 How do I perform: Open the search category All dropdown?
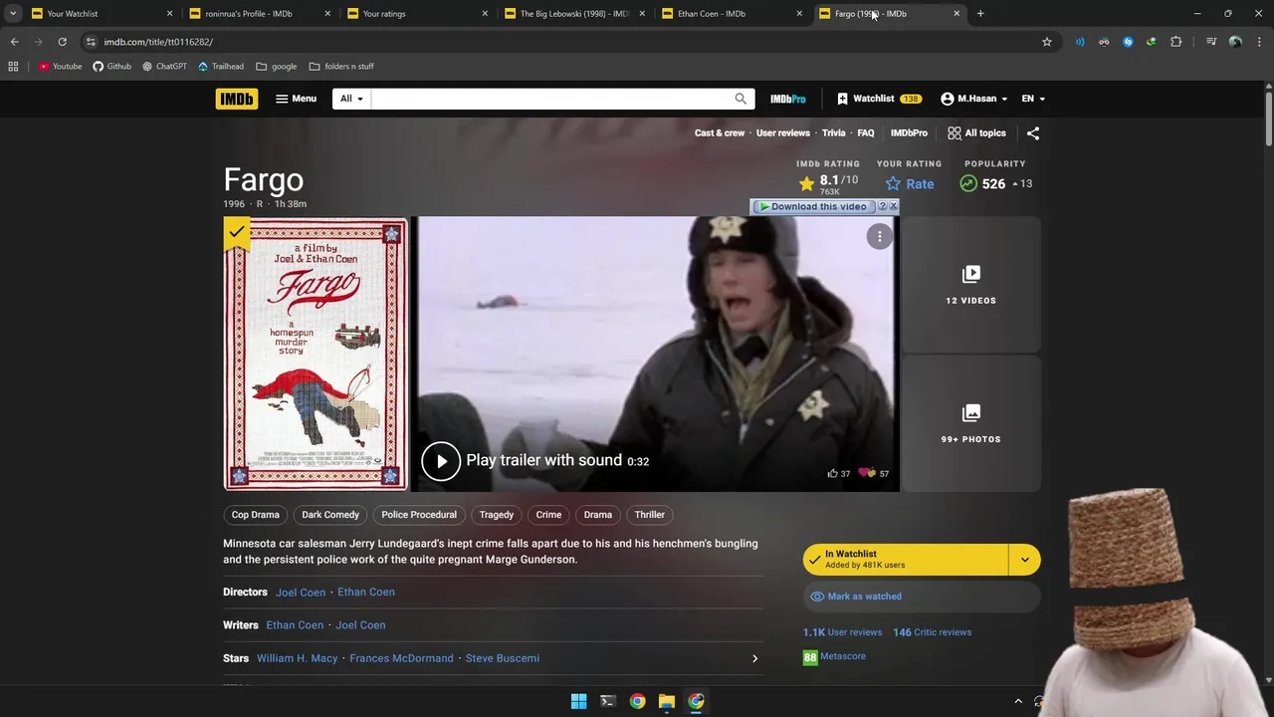pos(351,99)
